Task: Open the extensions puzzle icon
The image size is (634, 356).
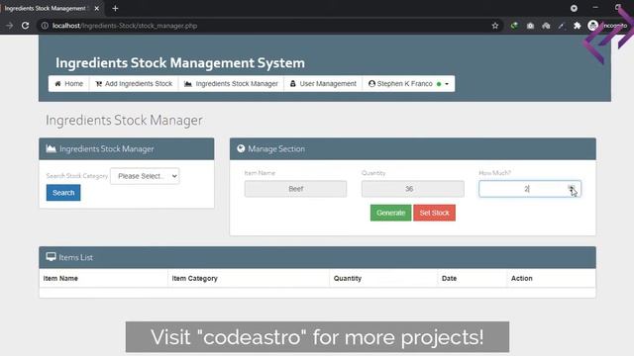Action: (x=577, y=26)
